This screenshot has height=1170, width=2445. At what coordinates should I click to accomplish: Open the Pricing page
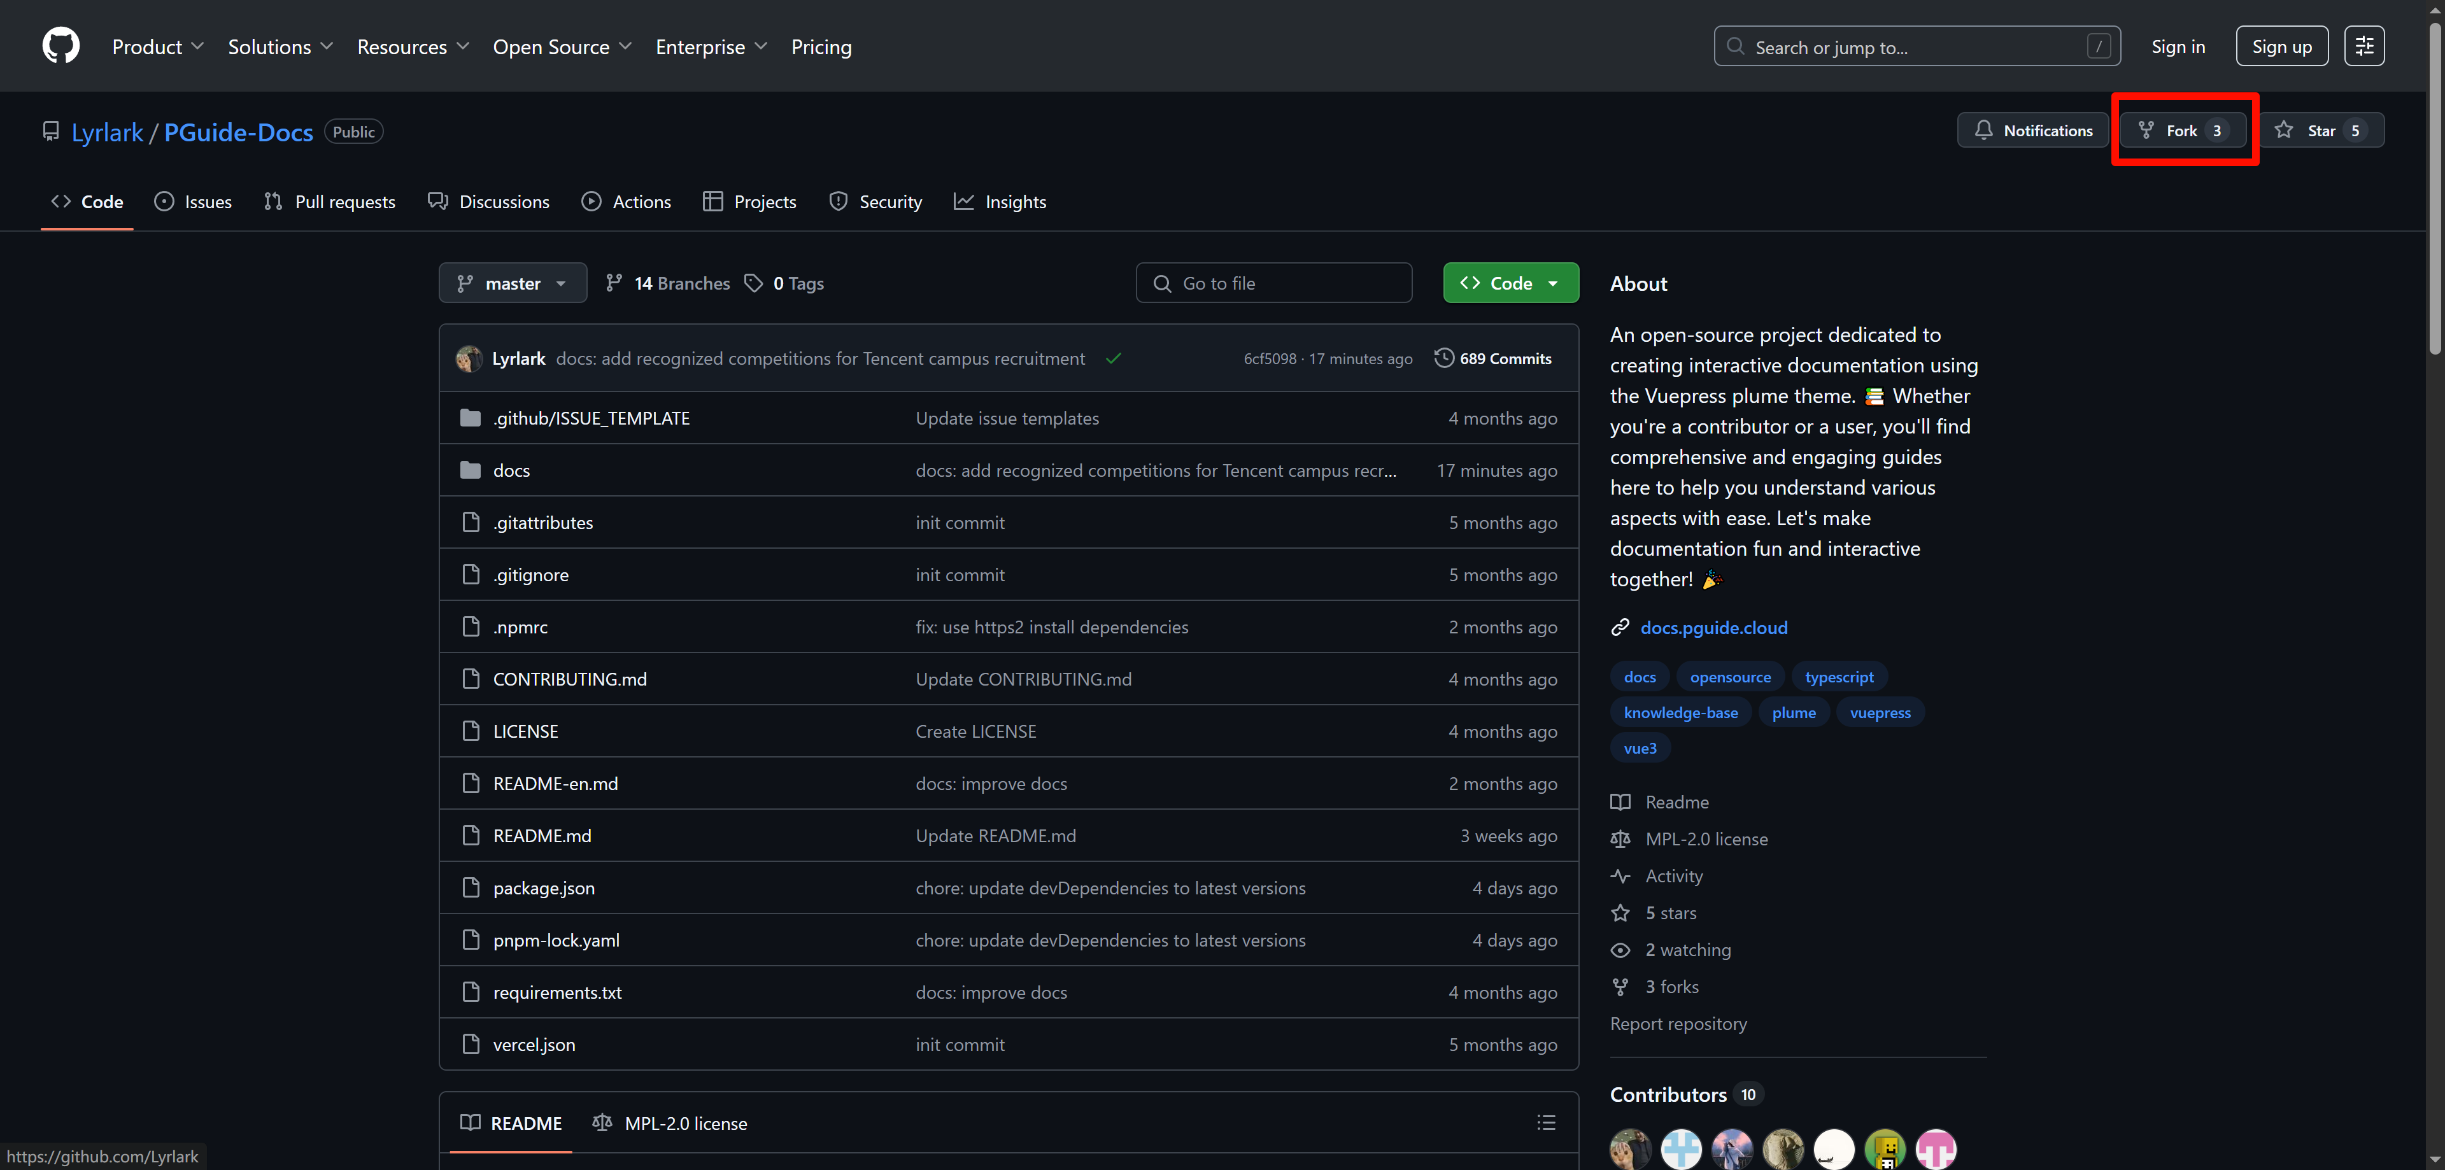(821, 46)
